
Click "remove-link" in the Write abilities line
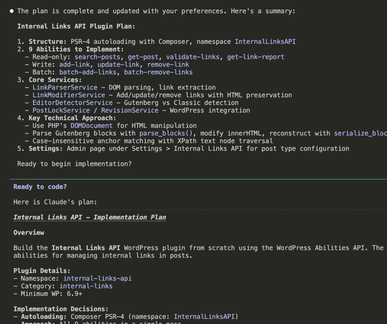(168, 64)
